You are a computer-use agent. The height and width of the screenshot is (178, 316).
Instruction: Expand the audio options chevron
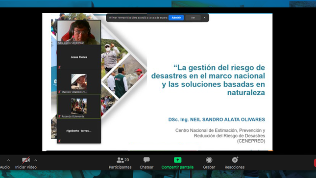8,160
